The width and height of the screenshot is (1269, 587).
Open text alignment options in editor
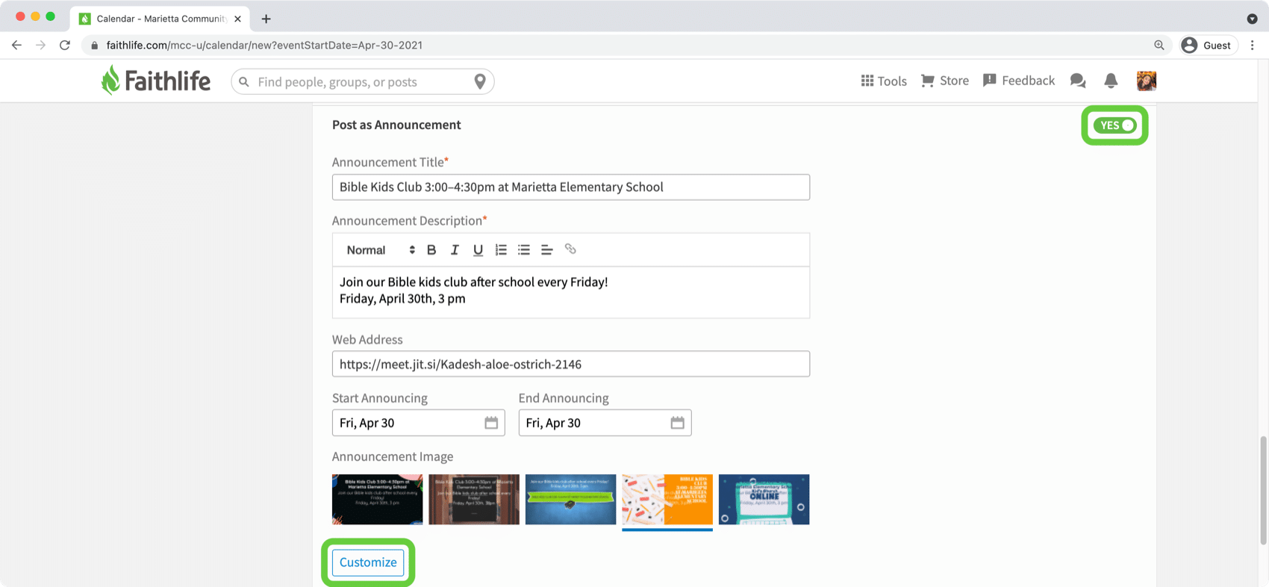(x=546, y=250)
